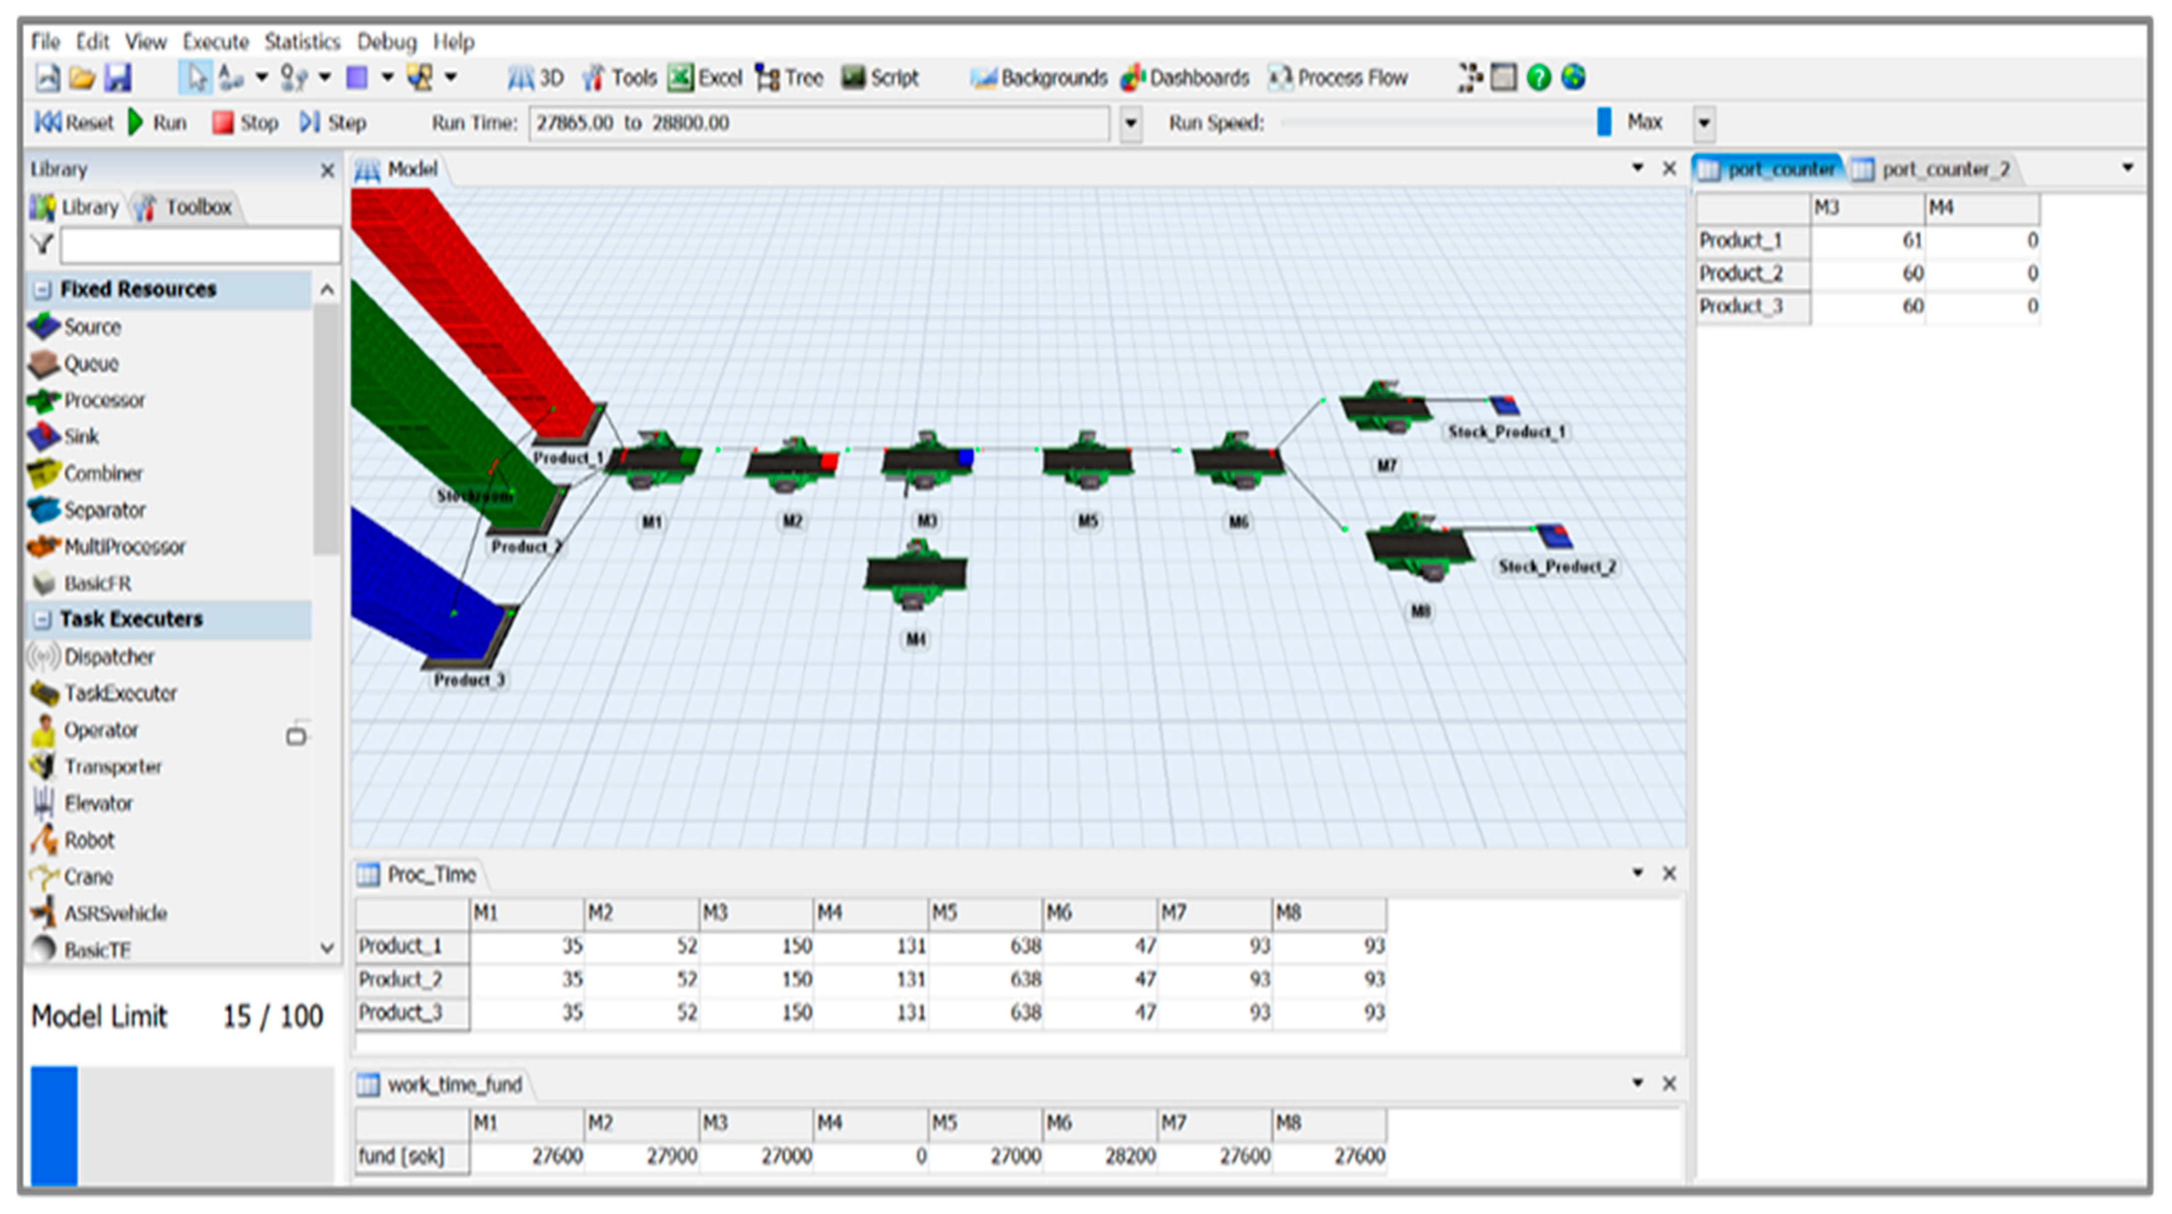Open the Run Speed dropdown arrow
The height and width of the screenshot is (1214, 2172).
point(1703,123)
